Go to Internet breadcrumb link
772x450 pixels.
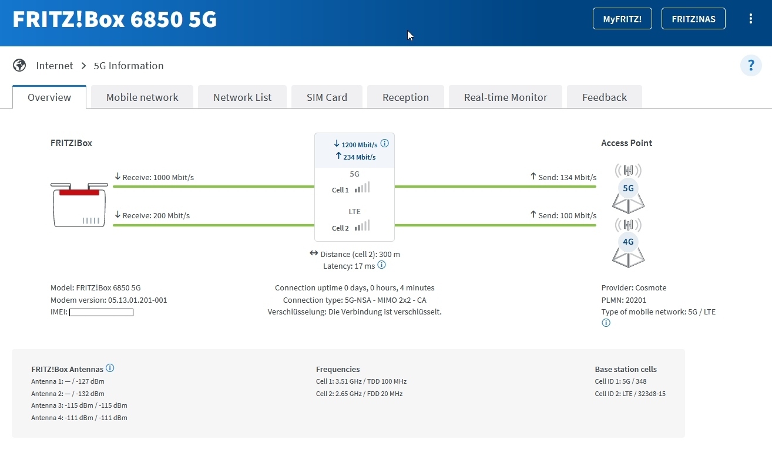[55, 66]
